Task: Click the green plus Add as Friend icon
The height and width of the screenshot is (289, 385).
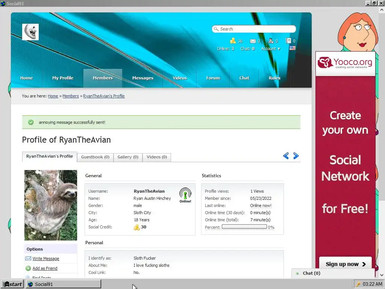Action: 28,268
